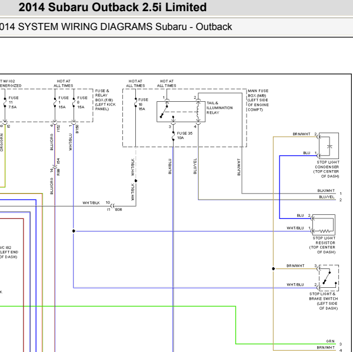Click the "BRN/WHT" label at condenser pin 2
The image size is (353, 352).
pos(301,134)
